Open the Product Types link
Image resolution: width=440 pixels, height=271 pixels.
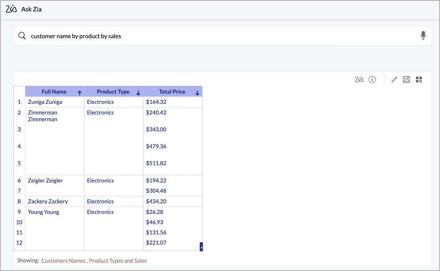pos(106,261)
